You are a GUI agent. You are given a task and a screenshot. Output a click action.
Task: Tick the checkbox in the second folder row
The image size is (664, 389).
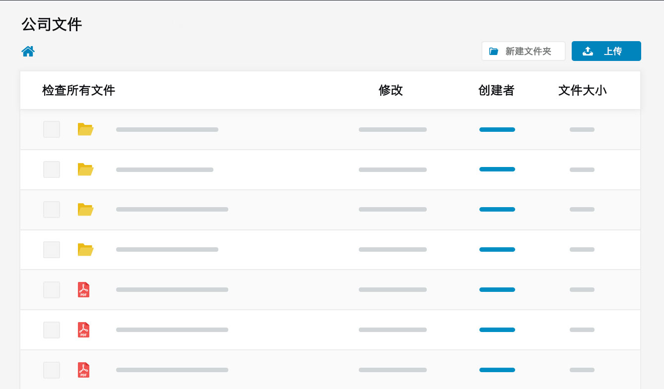[x=52, y=169]
